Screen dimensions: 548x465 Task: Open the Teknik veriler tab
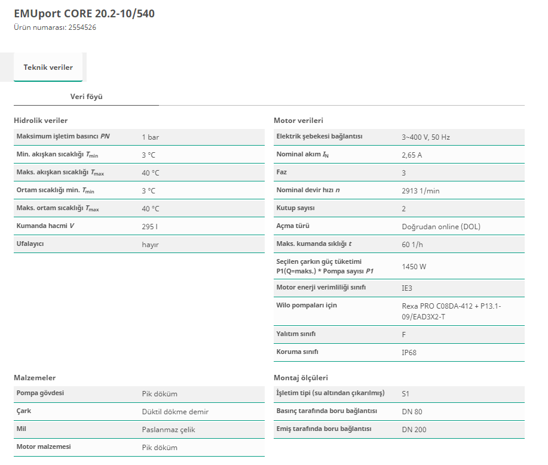pyautogui.click(x=48, y=67)
